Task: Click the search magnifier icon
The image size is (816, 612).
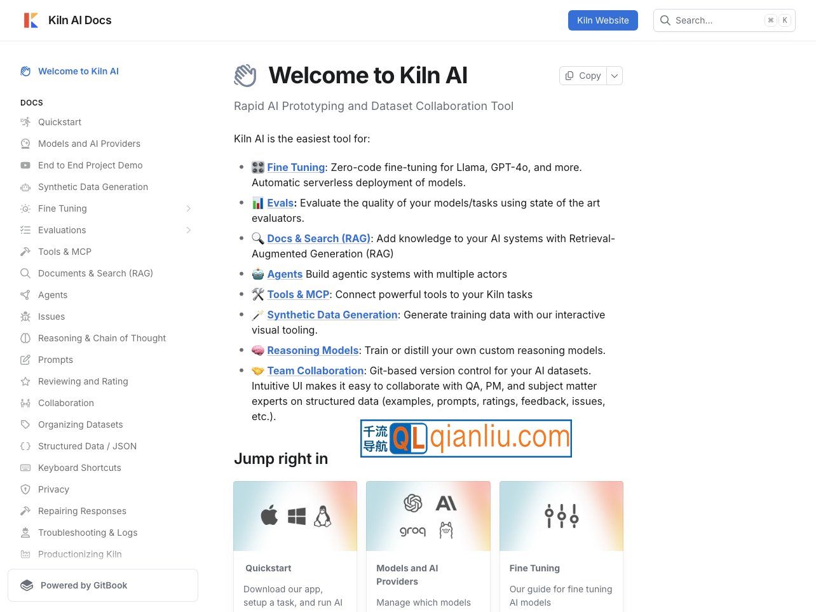Action: coord(665,20)
